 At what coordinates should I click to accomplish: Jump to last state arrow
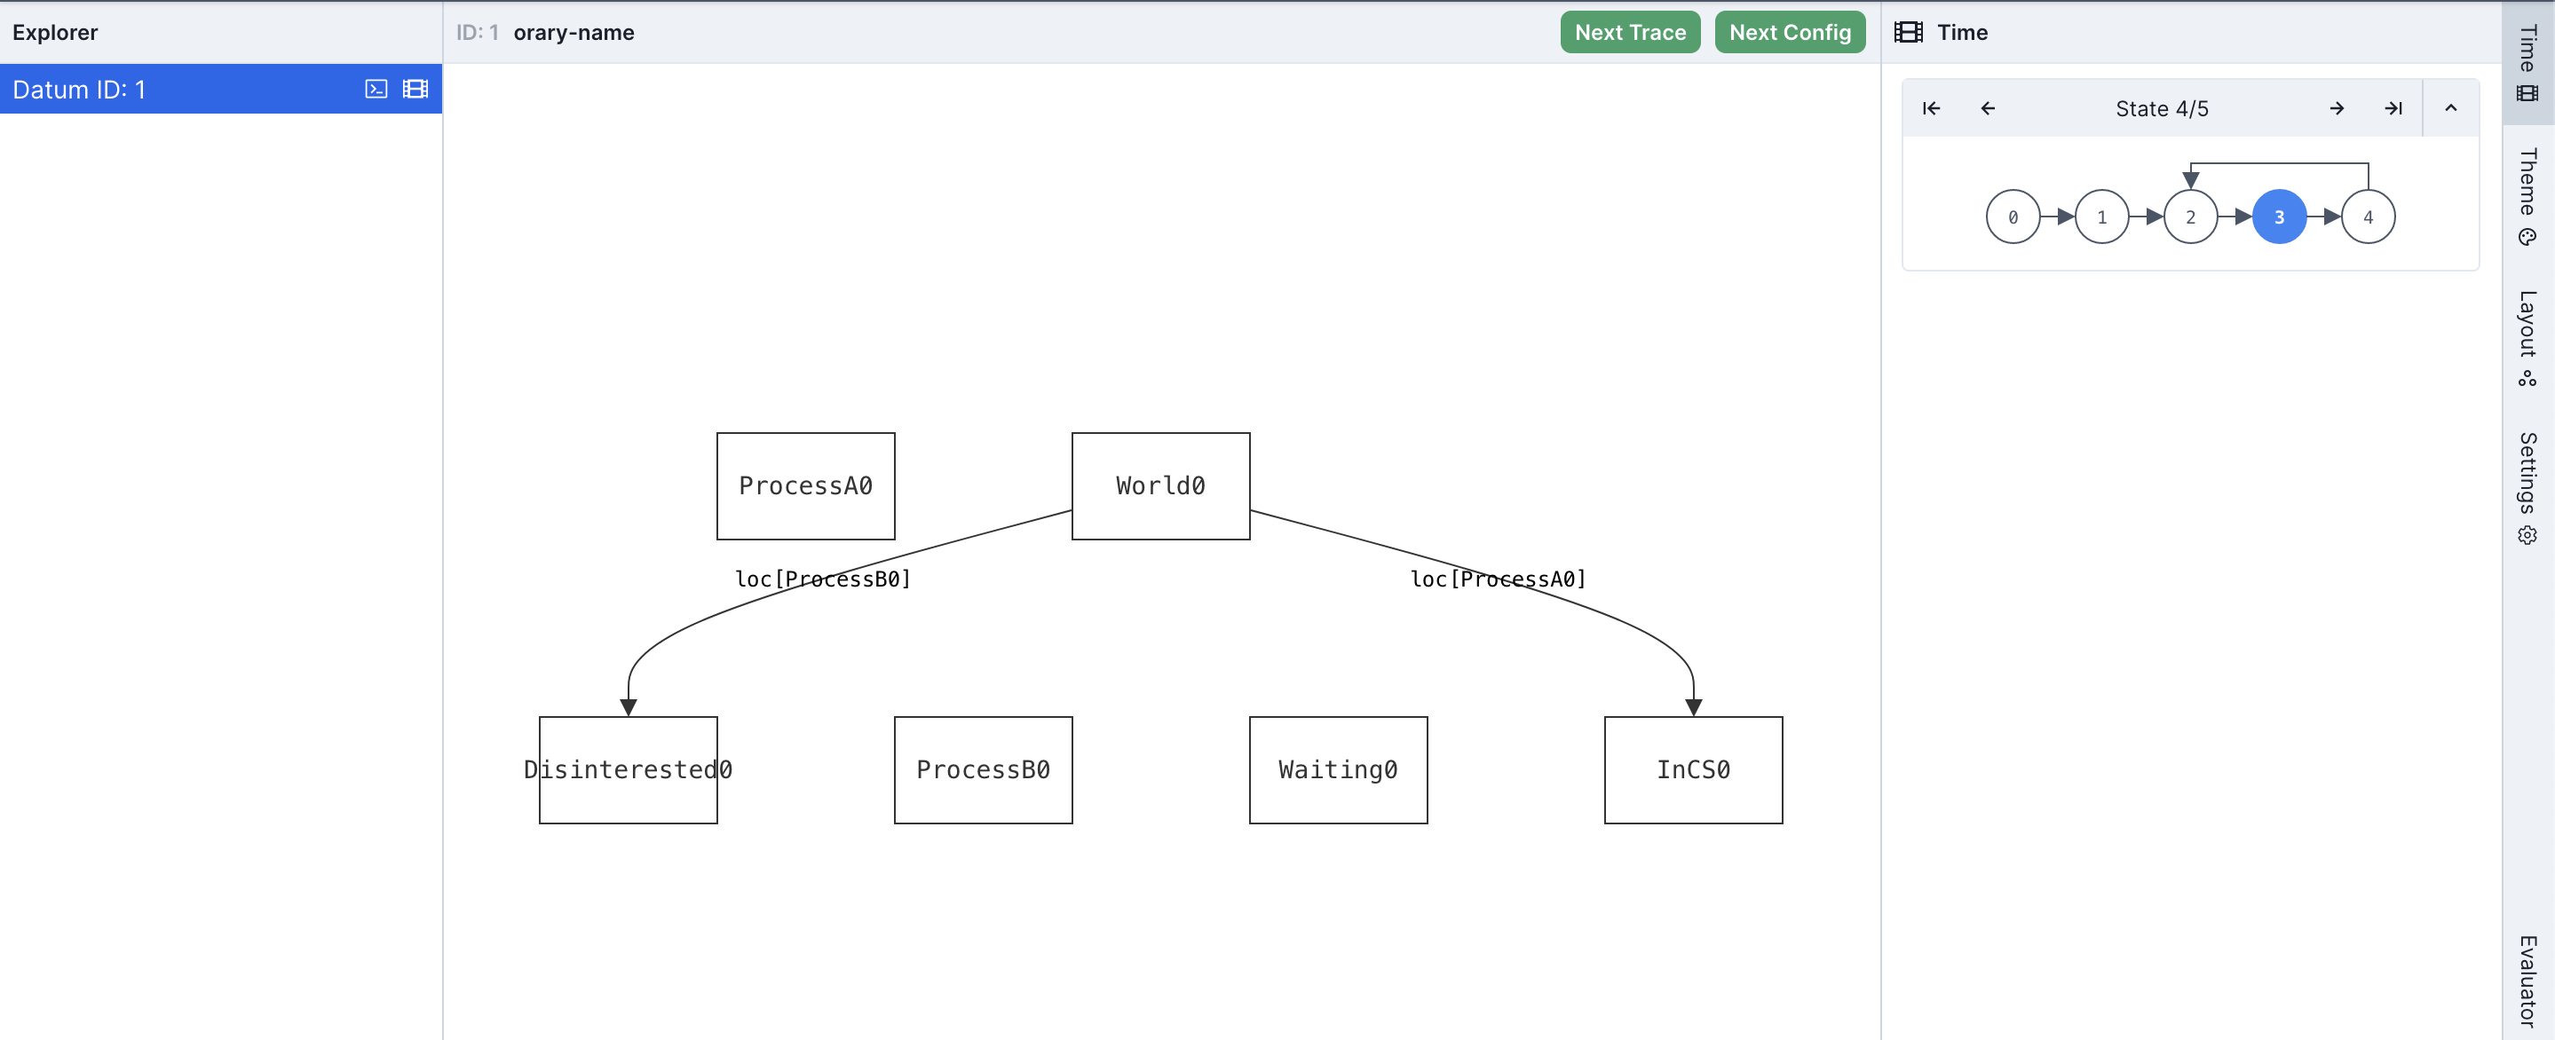(x=2393, y=108)
